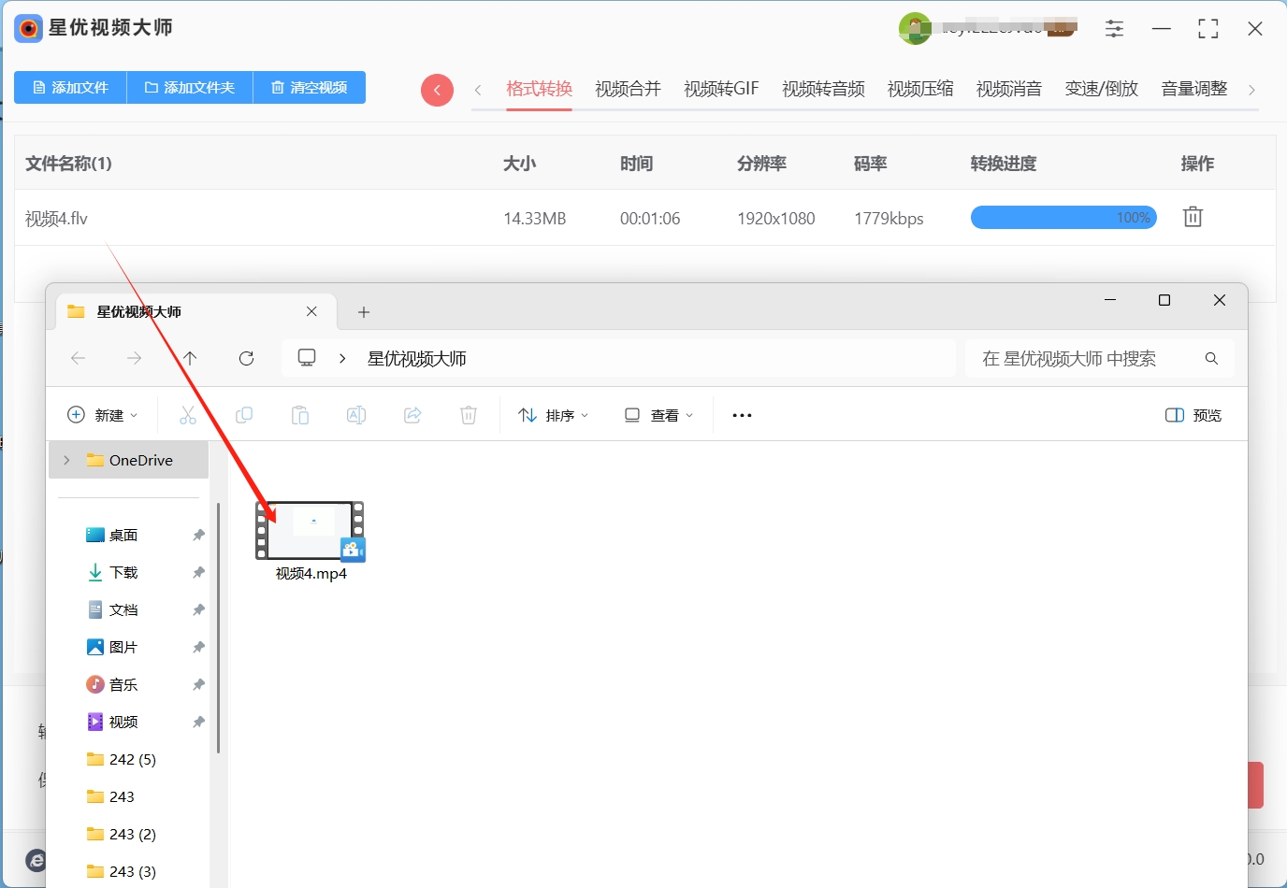This screenshot has width=1287, height=888.
Task: Switch to the 视频消音 tab
Action: click(1009, 89)
